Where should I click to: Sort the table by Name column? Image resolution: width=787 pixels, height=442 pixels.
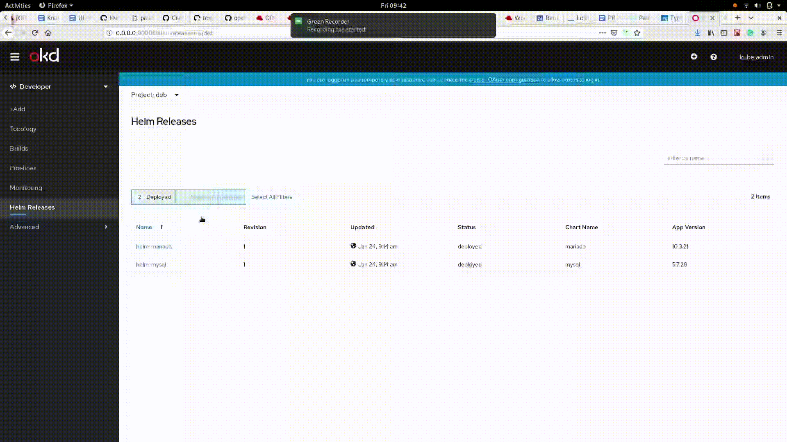tap(144, 227)
